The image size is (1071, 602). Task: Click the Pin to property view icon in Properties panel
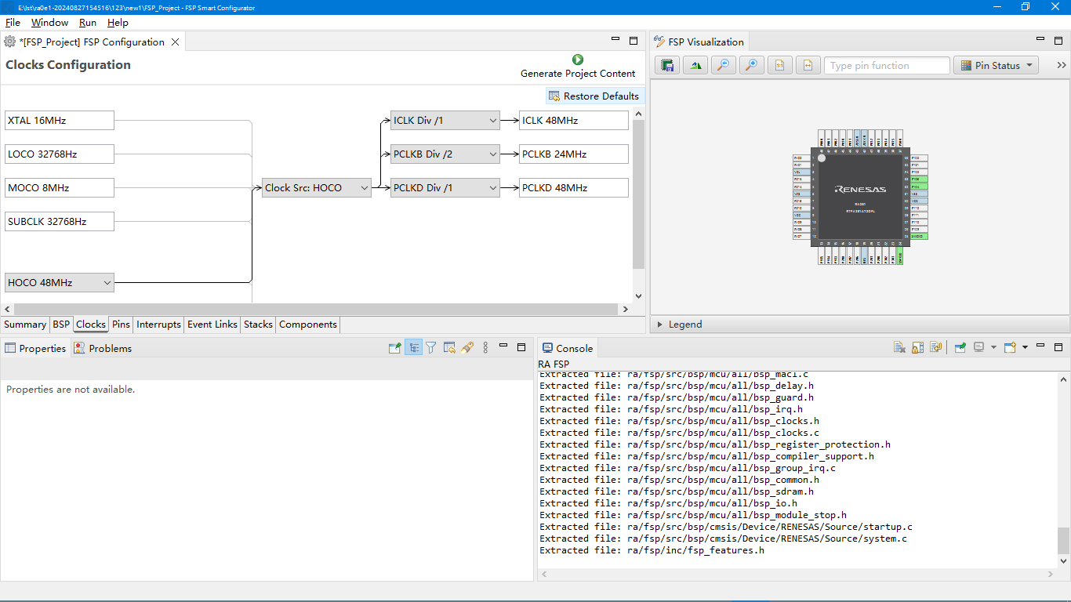click(395, 348)
